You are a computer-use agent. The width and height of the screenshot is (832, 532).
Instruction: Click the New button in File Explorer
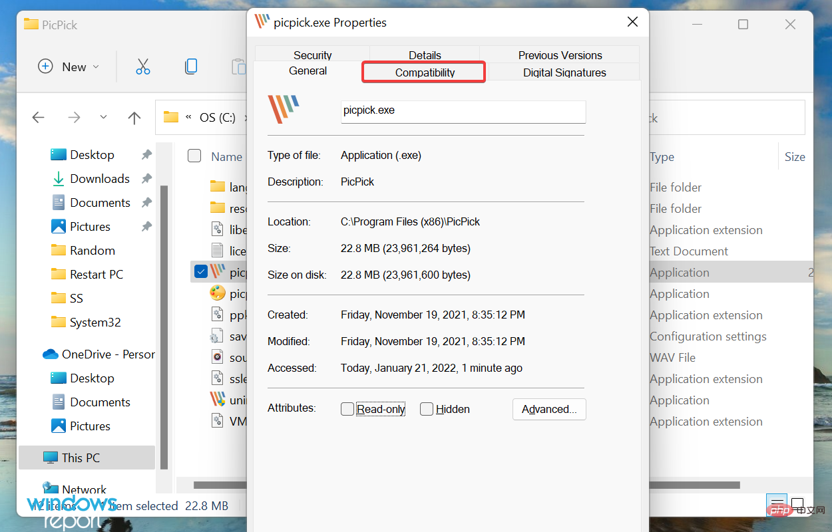68,66
